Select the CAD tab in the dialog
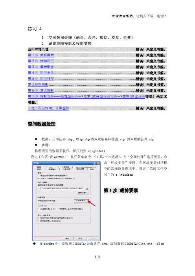Viewport: 195px width, 276px height. (x=51, y=167)
